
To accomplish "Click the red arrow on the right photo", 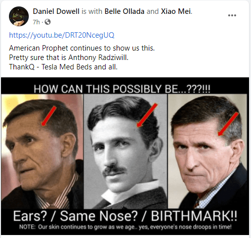I will click(x=228, y=124).
